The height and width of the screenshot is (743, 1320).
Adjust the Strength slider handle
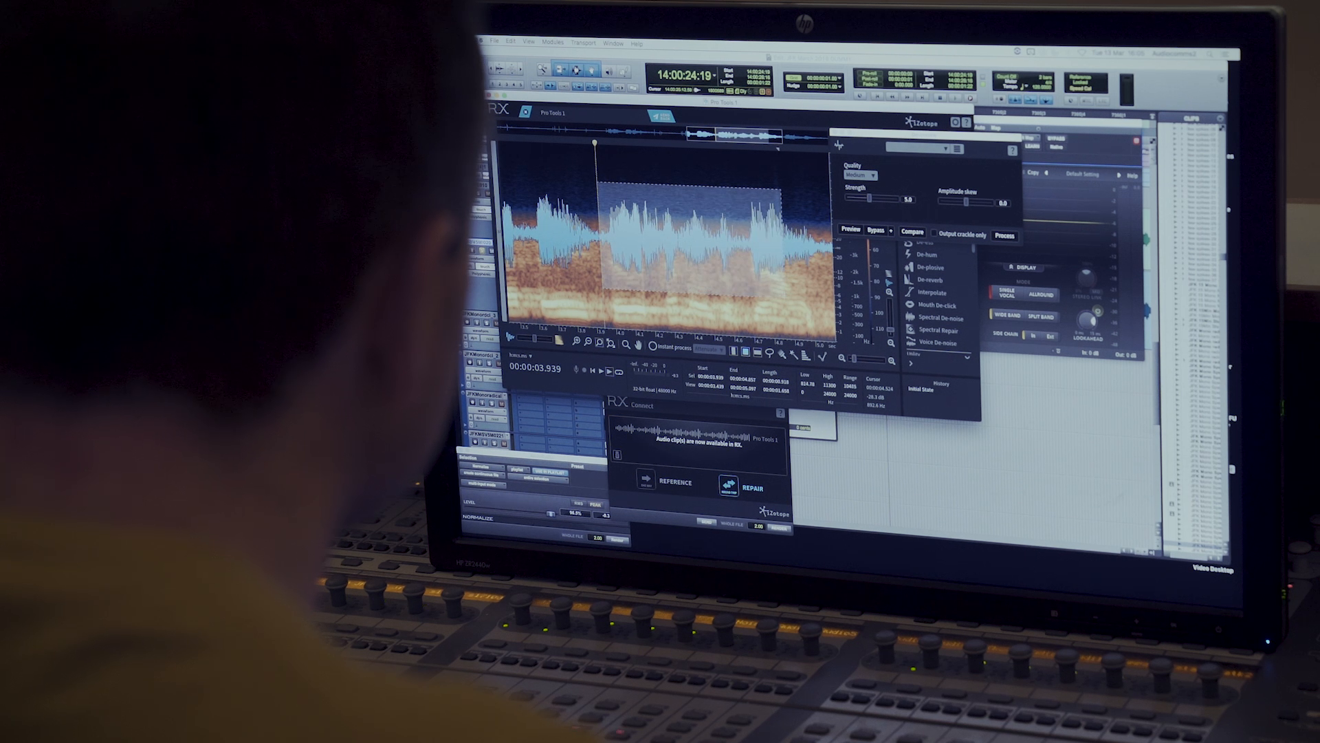(869, 198)
